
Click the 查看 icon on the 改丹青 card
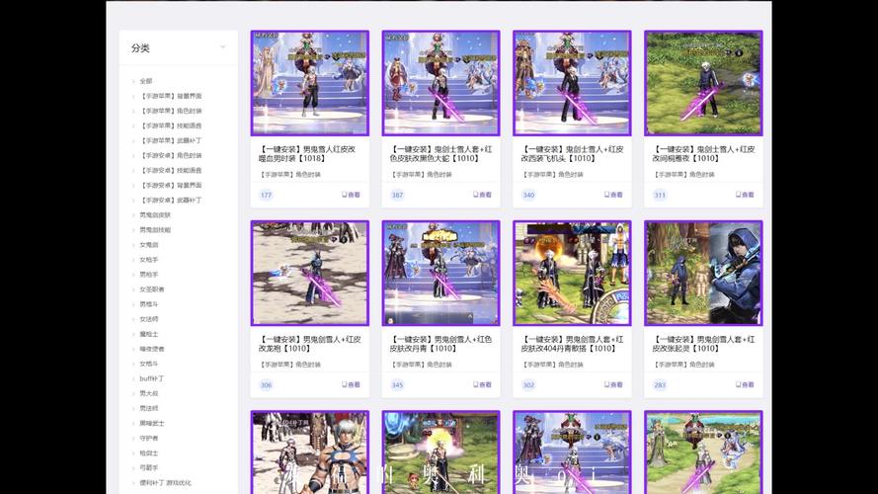point(482,385)
